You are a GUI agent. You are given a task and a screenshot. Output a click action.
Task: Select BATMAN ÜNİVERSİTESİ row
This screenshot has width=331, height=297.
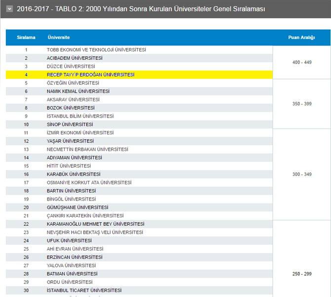pyautogui.click(x=139, y=274)
